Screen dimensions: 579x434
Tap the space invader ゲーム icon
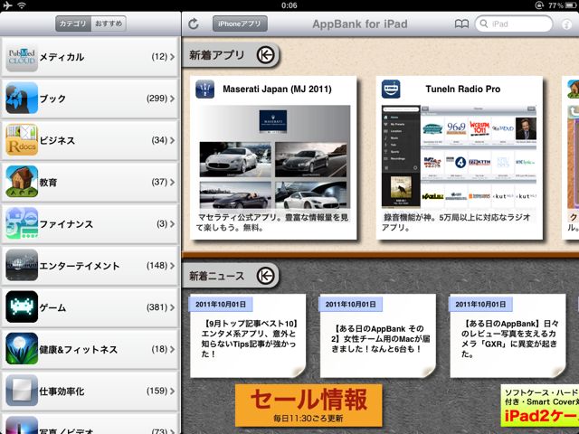pos(22,307)
